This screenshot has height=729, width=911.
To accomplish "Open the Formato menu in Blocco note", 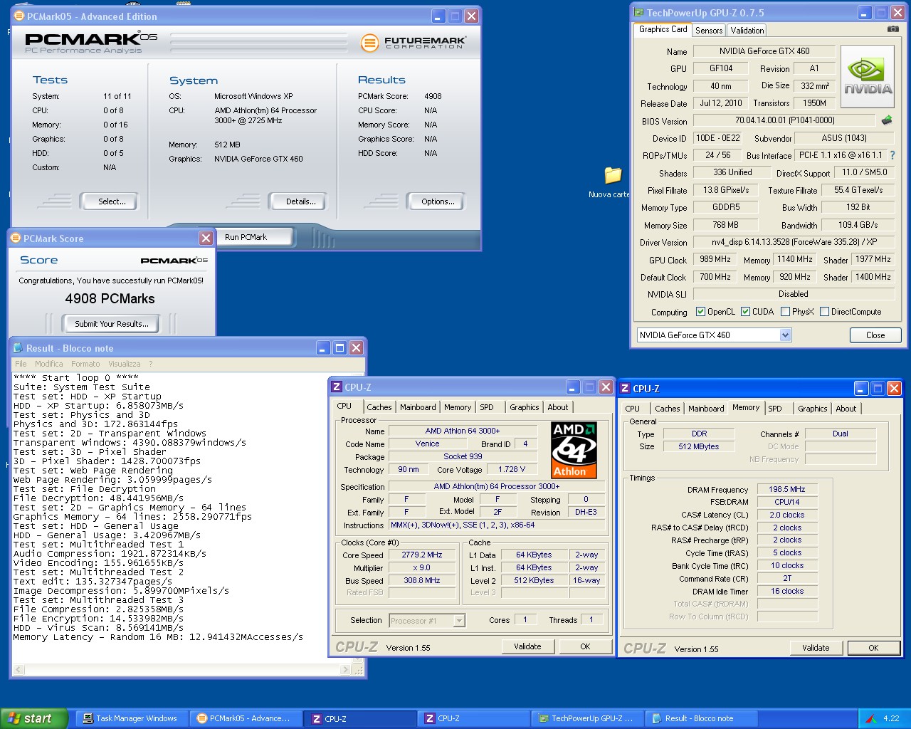I will (x=85, y=364).
